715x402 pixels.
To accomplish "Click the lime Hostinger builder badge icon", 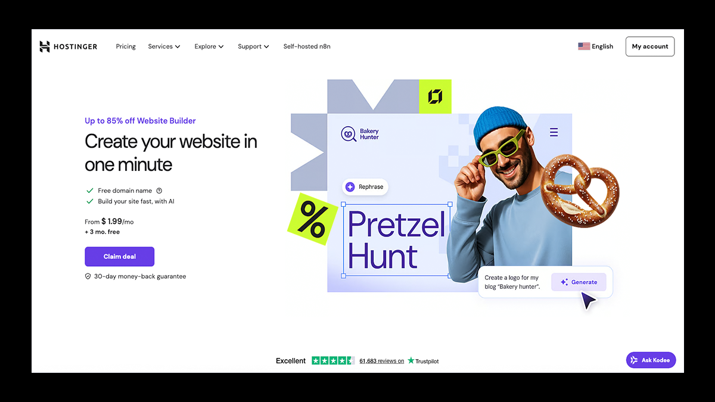I will (435, 96).
